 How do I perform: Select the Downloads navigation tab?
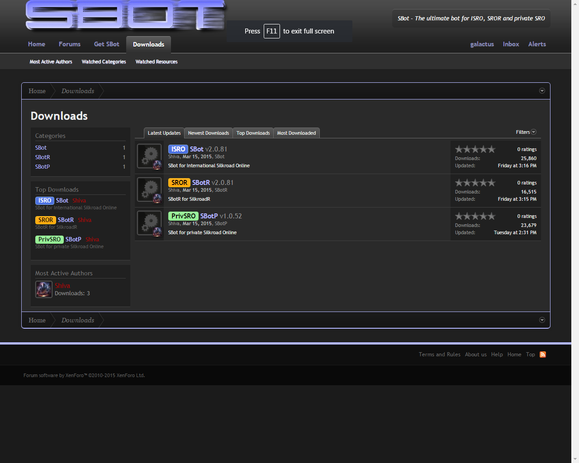coord(148,44)
